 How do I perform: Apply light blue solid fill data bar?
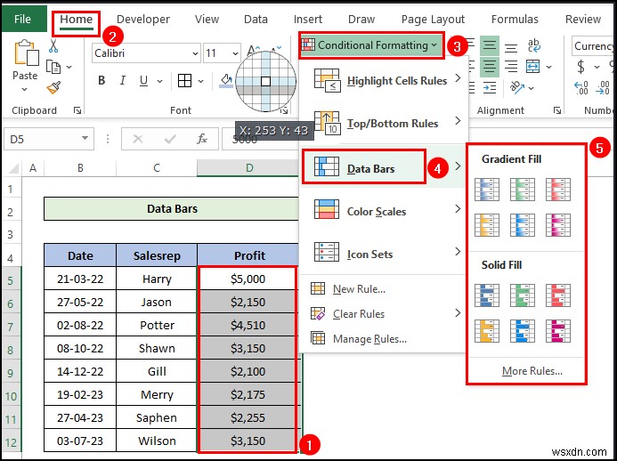coord(523,331)
